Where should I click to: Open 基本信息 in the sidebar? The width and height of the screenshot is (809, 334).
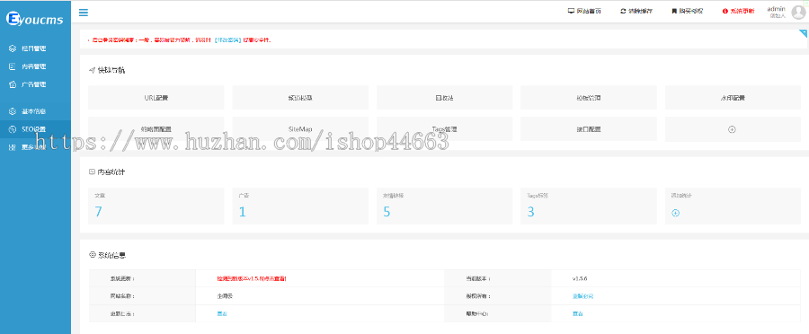point(33,111)
